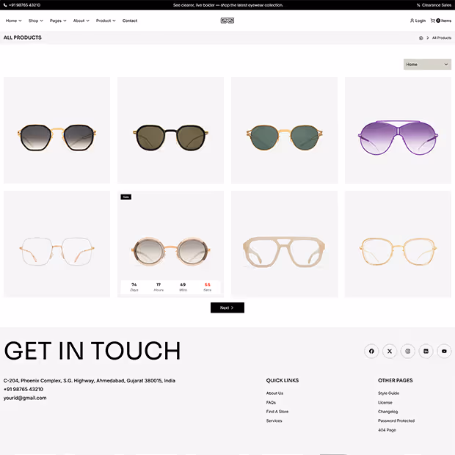Screen dimensions: 455x455
Task: Expand the Pages nav menu
Action: pyautogui.click(x=58, y=21)
